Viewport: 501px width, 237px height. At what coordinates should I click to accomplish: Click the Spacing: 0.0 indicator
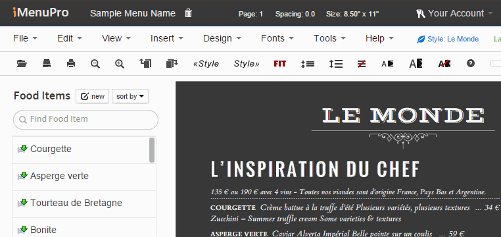[x=295, y=14]
